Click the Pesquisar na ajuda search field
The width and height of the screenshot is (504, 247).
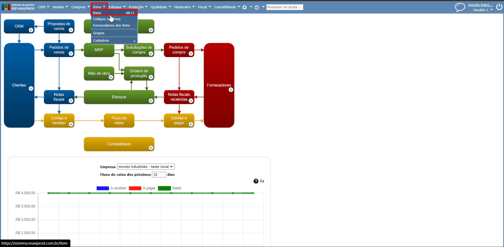(284, 7)
